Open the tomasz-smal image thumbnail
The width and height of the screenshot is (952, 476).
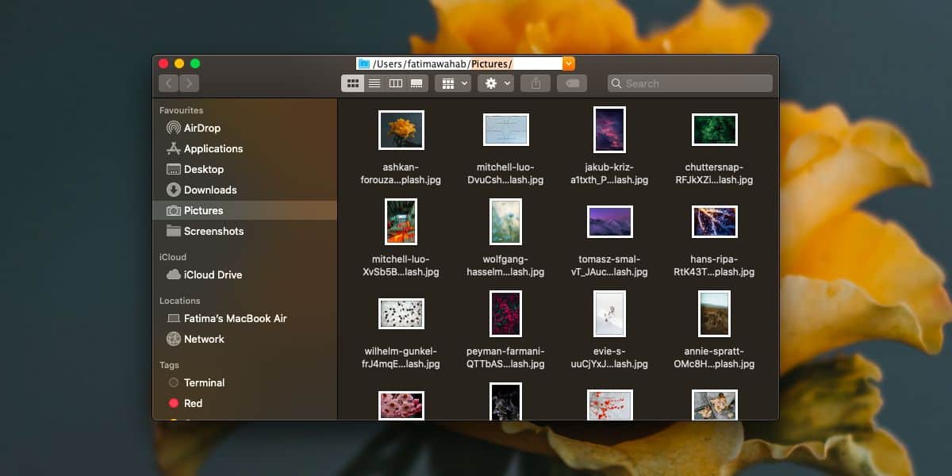tap(609, 221)
